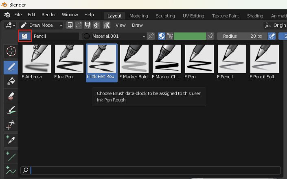
Task: Switch to the Texture Paint workspace tab
Action: (226, 16)
